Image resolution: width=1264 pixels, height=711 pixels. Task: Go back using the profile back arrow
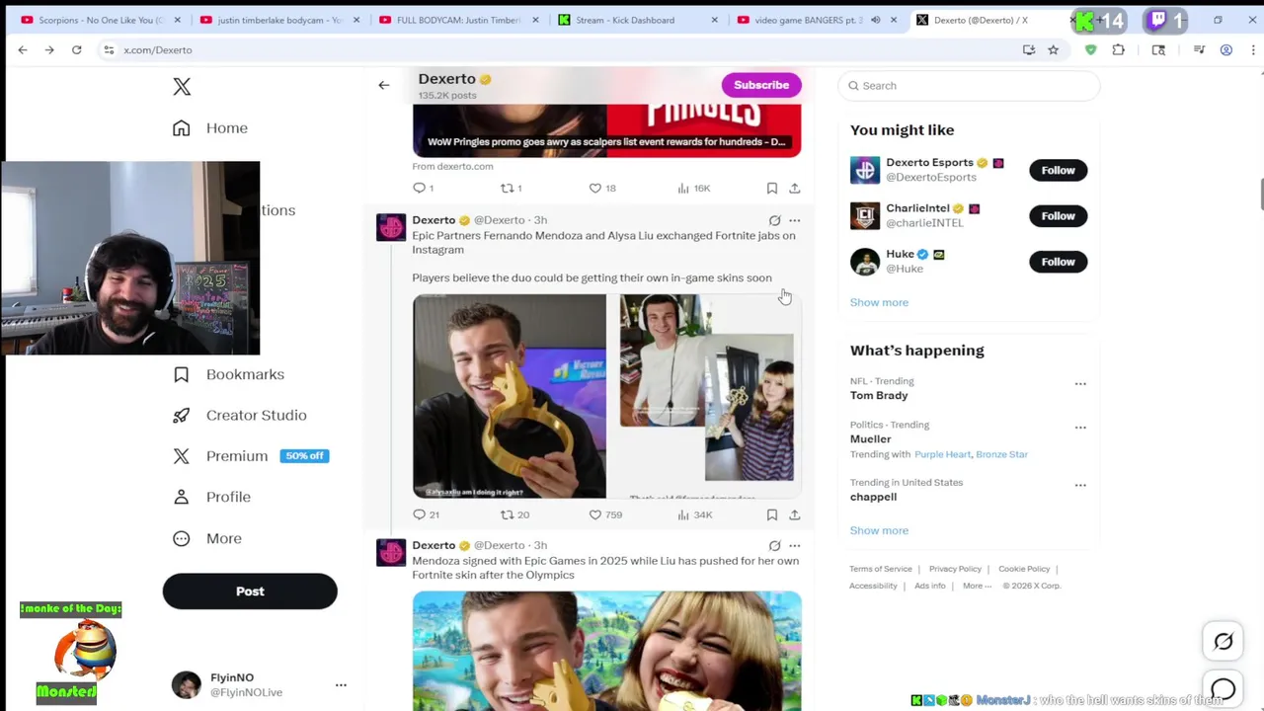pyautogui.click(x=384, y=85)
